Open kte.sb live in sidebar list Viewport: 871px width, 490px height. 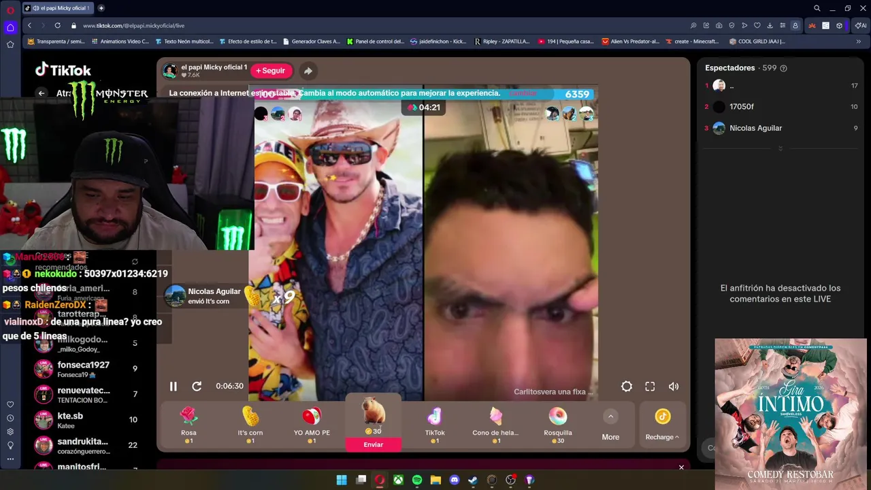(x=86, y=420)
